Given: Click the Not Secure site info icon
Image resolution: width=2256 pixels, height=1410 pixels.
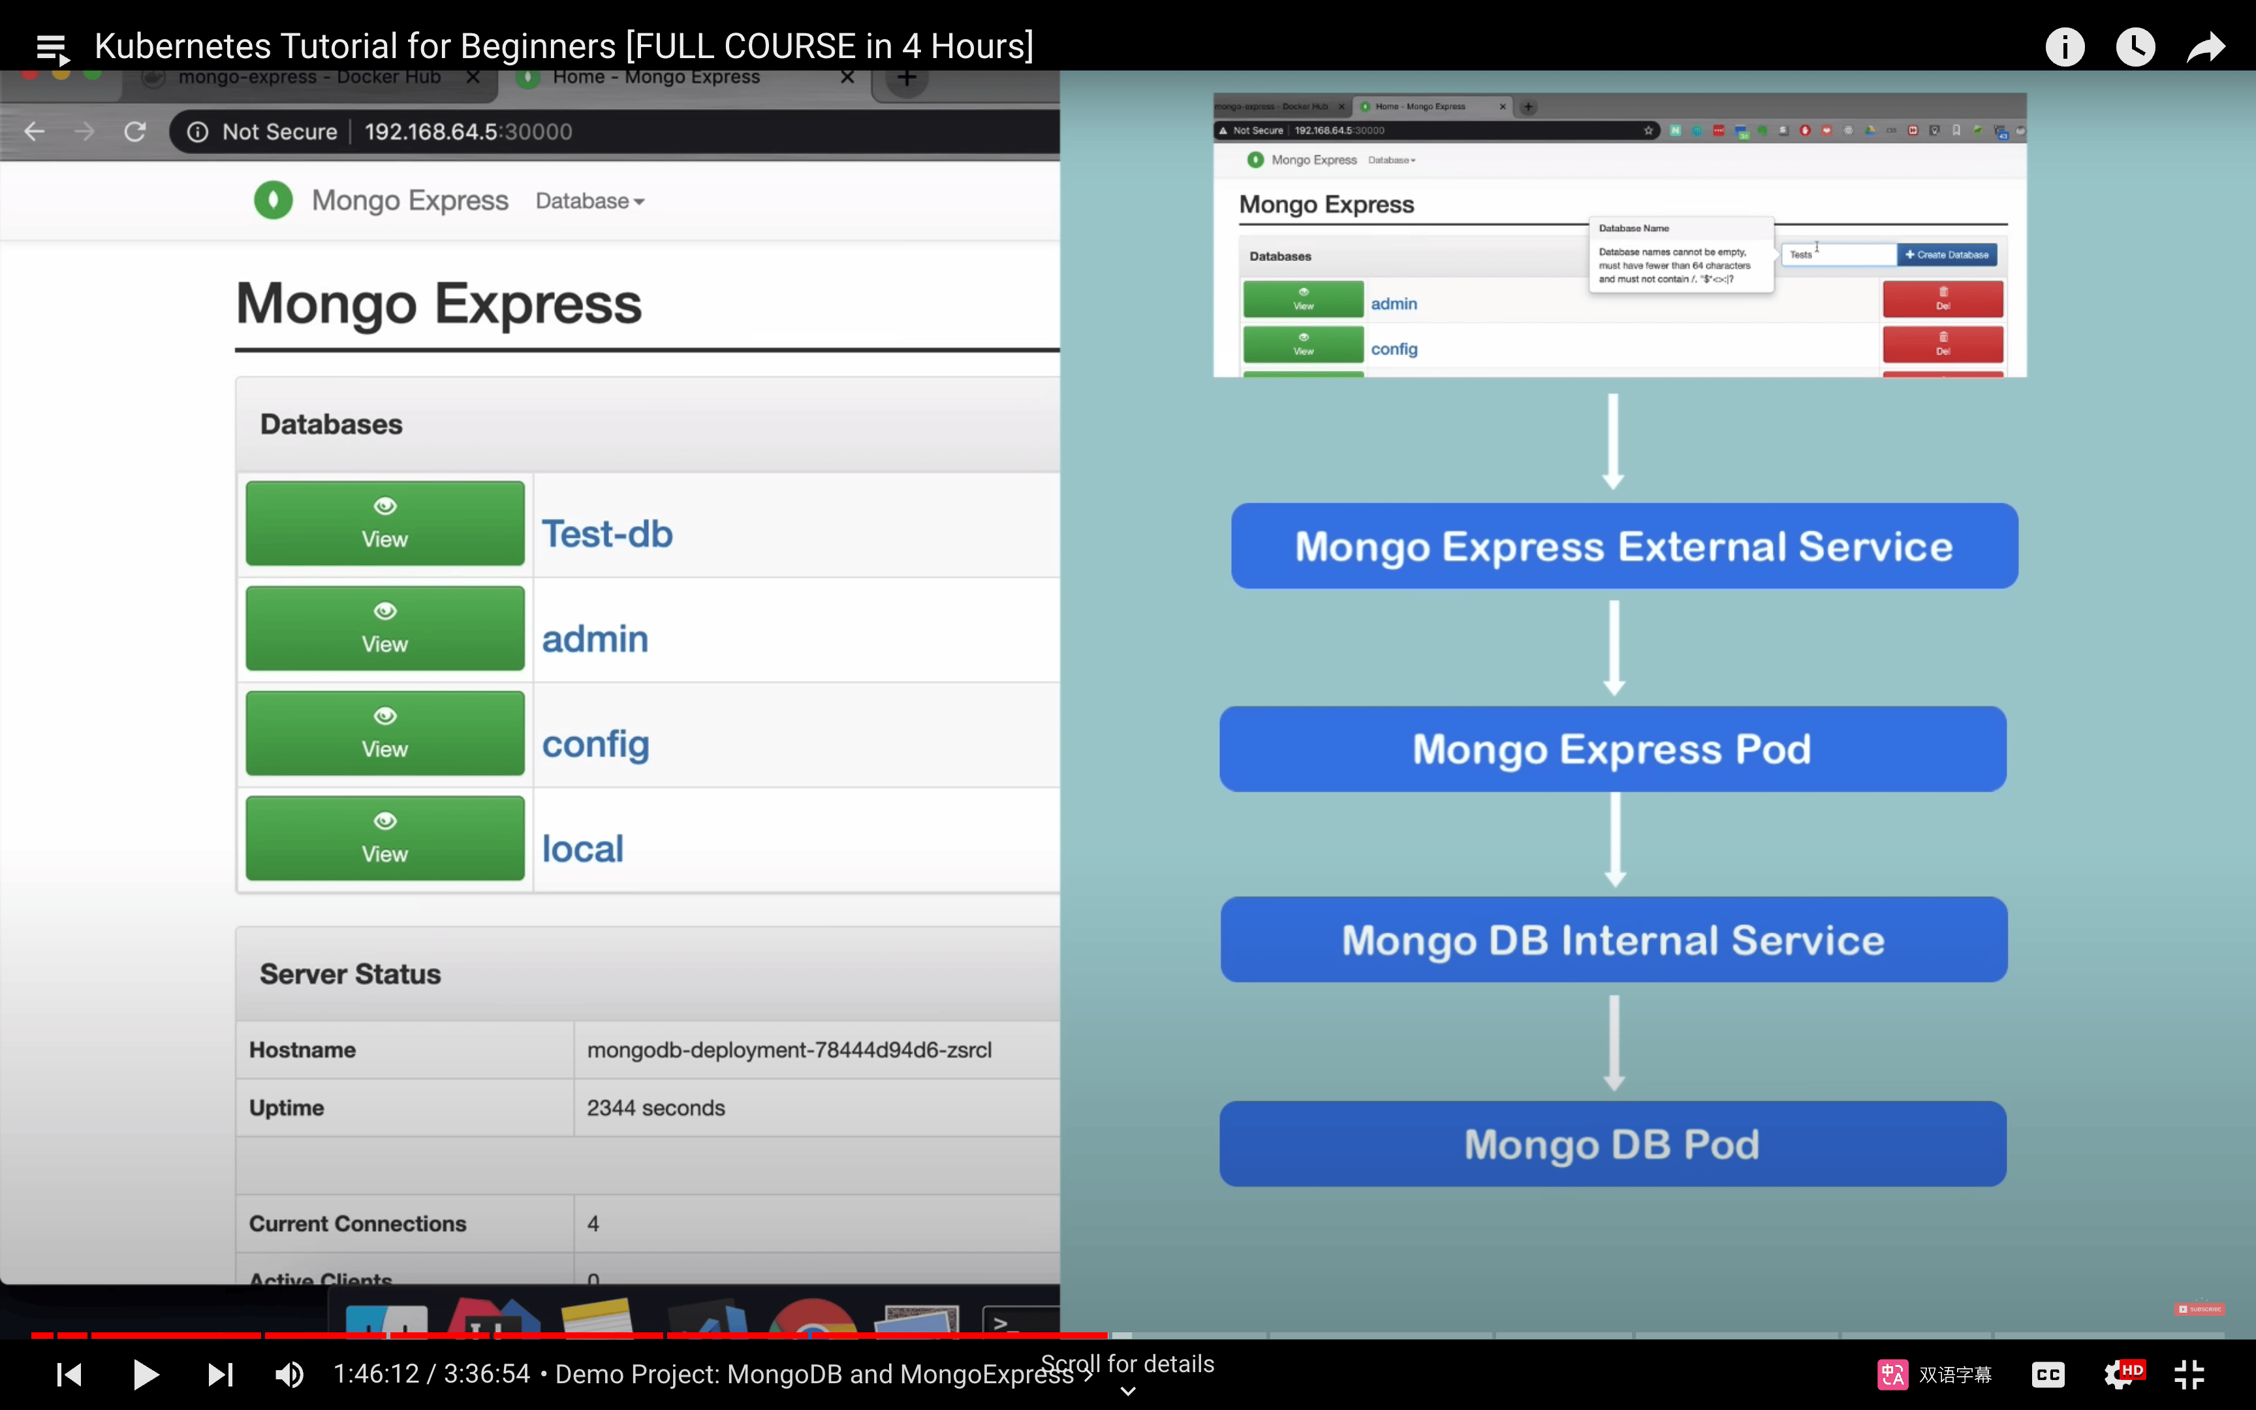Looking at the screenshot, I should (x=198, y=131).
